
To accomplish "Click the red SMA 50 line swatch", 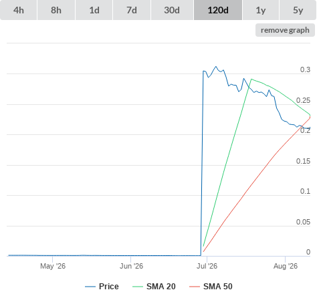I will pos(195,287).
